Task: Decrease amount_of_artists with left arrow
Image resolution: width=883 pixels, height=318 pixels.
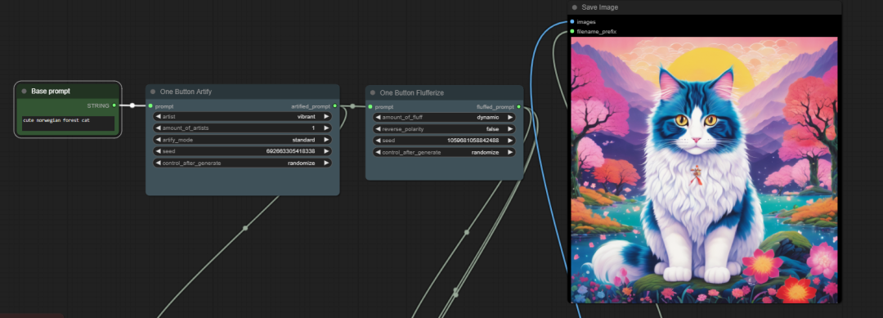Action: (159, 128)
